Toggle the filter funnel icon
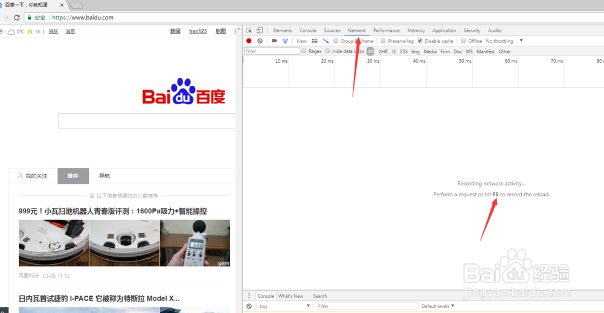 [285, 41]
